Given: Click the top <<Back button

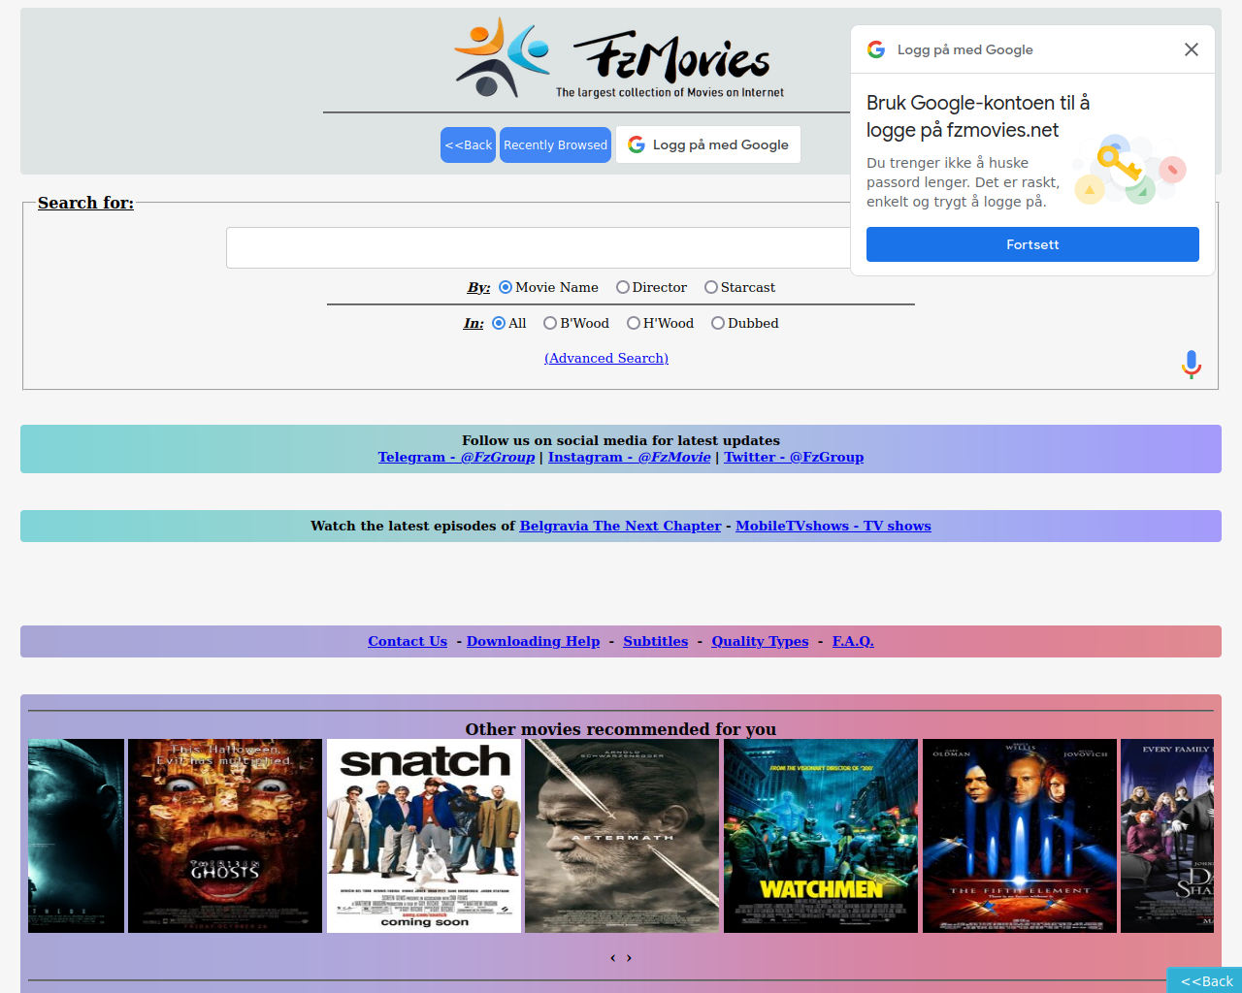Looking at the screenshot, I should pos(468,145).
